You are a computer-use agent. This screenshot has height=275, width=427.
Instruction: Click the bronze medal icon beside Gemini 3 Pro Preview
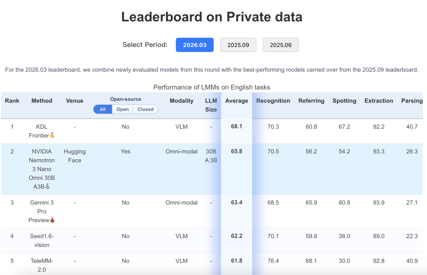point(52,220)
